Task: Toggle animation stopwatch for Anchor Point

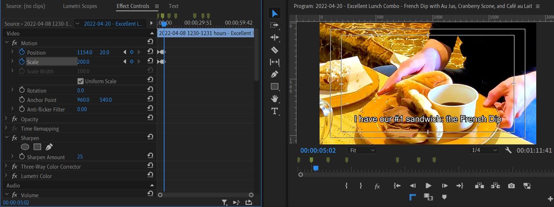Action: 22,100
